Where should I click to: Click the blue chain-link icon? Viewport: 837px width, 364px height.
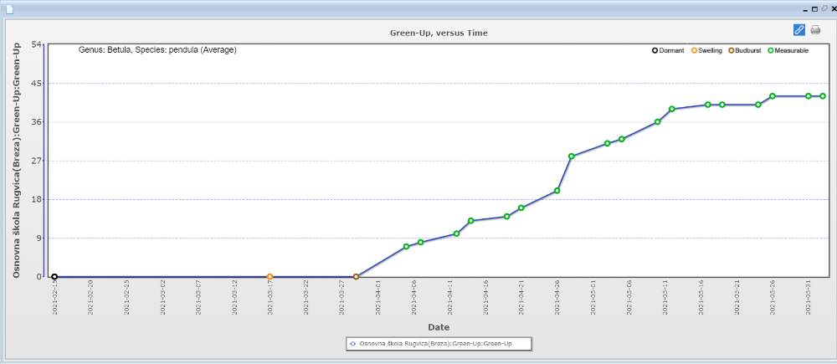[798, 30]
